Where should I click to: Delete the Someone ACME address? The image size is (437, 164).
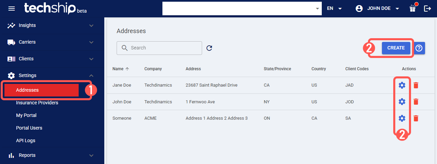click(x=416, y=118)
